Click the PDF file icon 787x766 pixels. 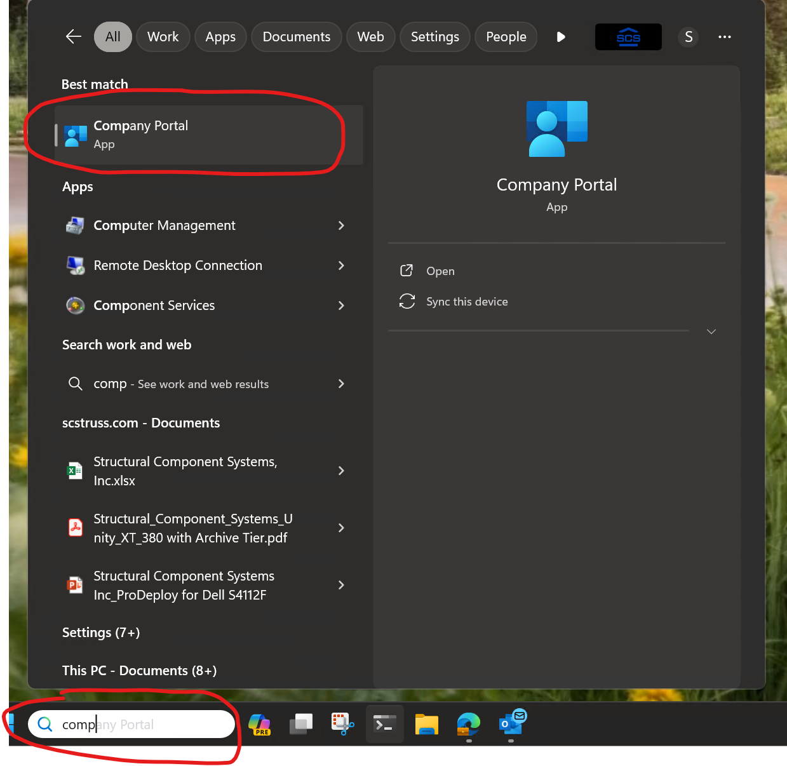click(75, 527)
